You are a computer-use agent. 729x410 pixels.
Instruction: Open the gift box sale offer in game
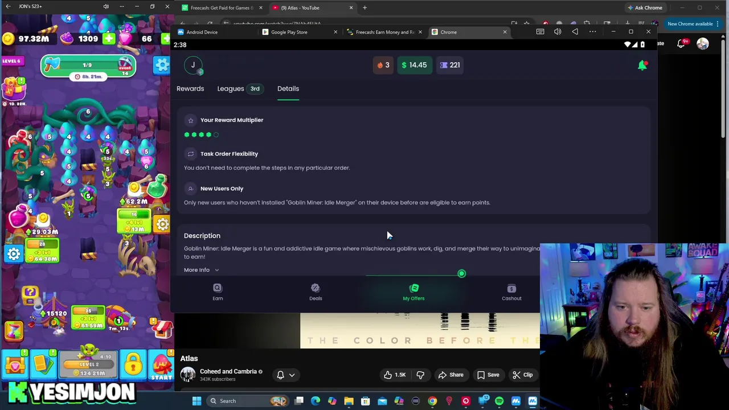14,90
